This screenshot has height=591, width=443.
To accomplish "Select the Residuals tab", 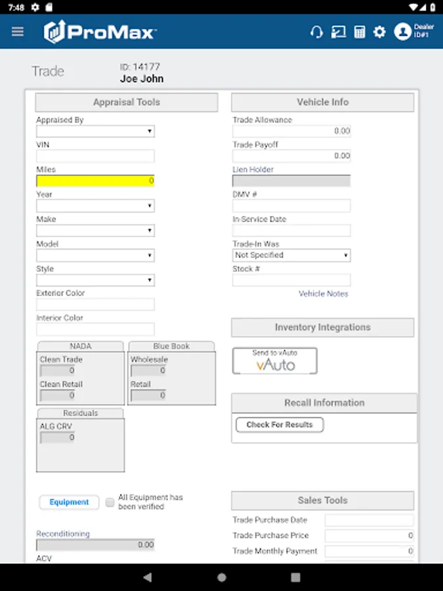I will (x=80, y=413).
